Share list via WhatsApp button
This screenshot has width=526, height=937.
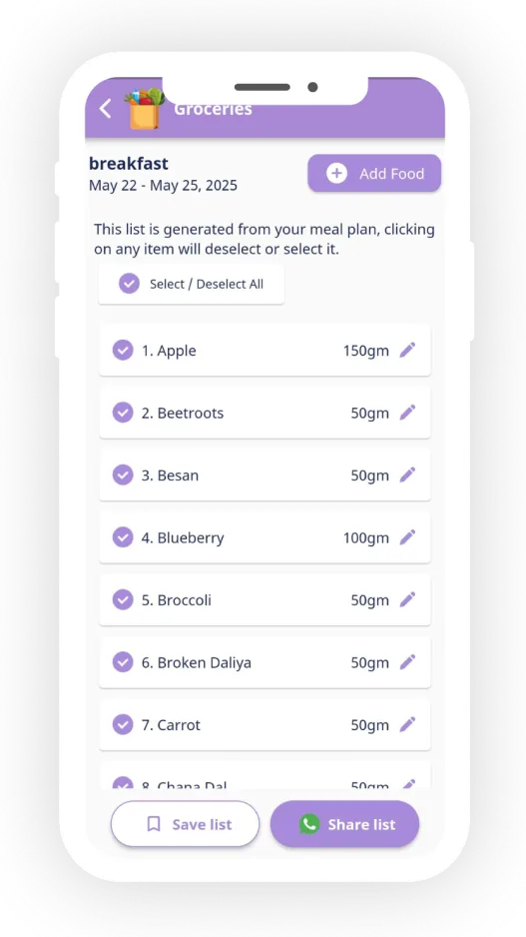pos(344,824)
